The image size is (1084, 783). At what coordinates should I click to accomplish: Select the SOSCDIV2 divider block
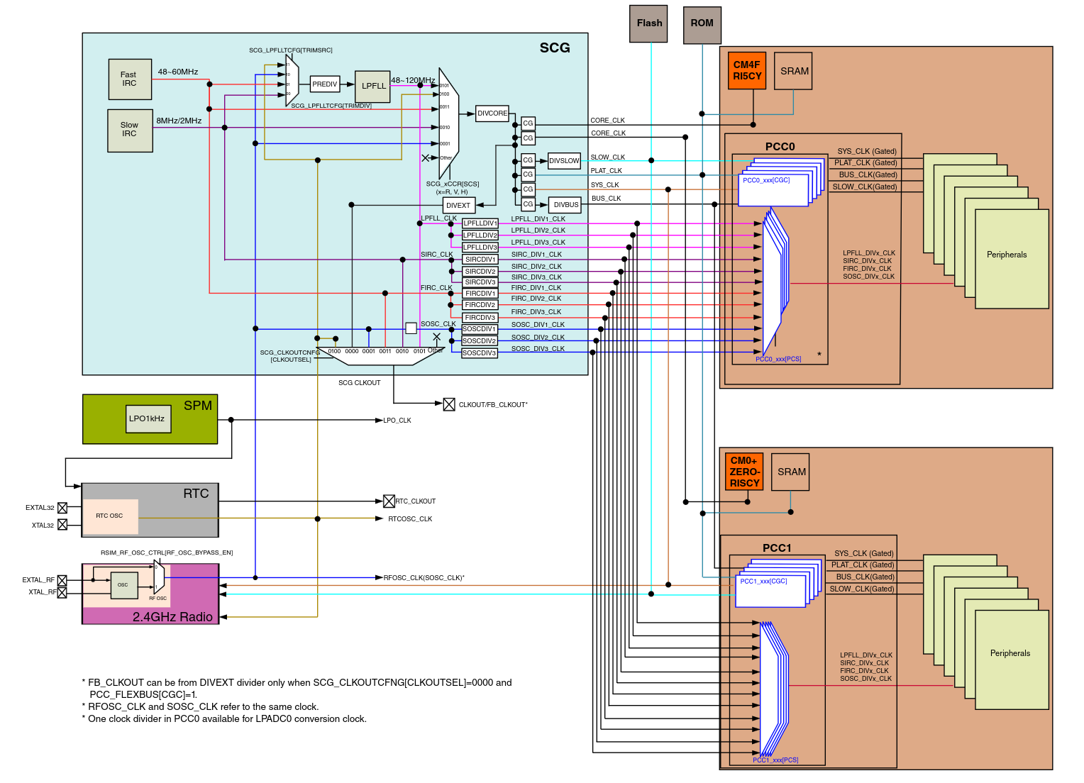(480, 340)
